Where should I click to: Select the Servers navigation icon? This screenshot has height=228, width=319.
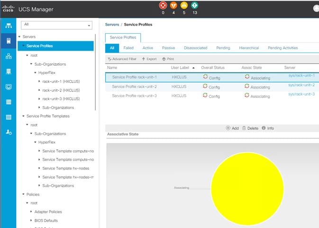tap(9, 41)
